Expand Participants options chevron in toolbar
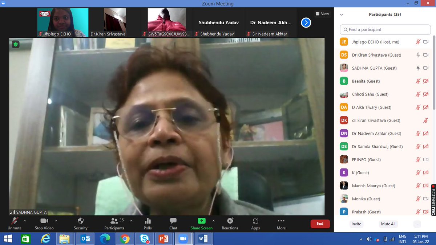This screenshot has width=436, height=245. (131, 221)
